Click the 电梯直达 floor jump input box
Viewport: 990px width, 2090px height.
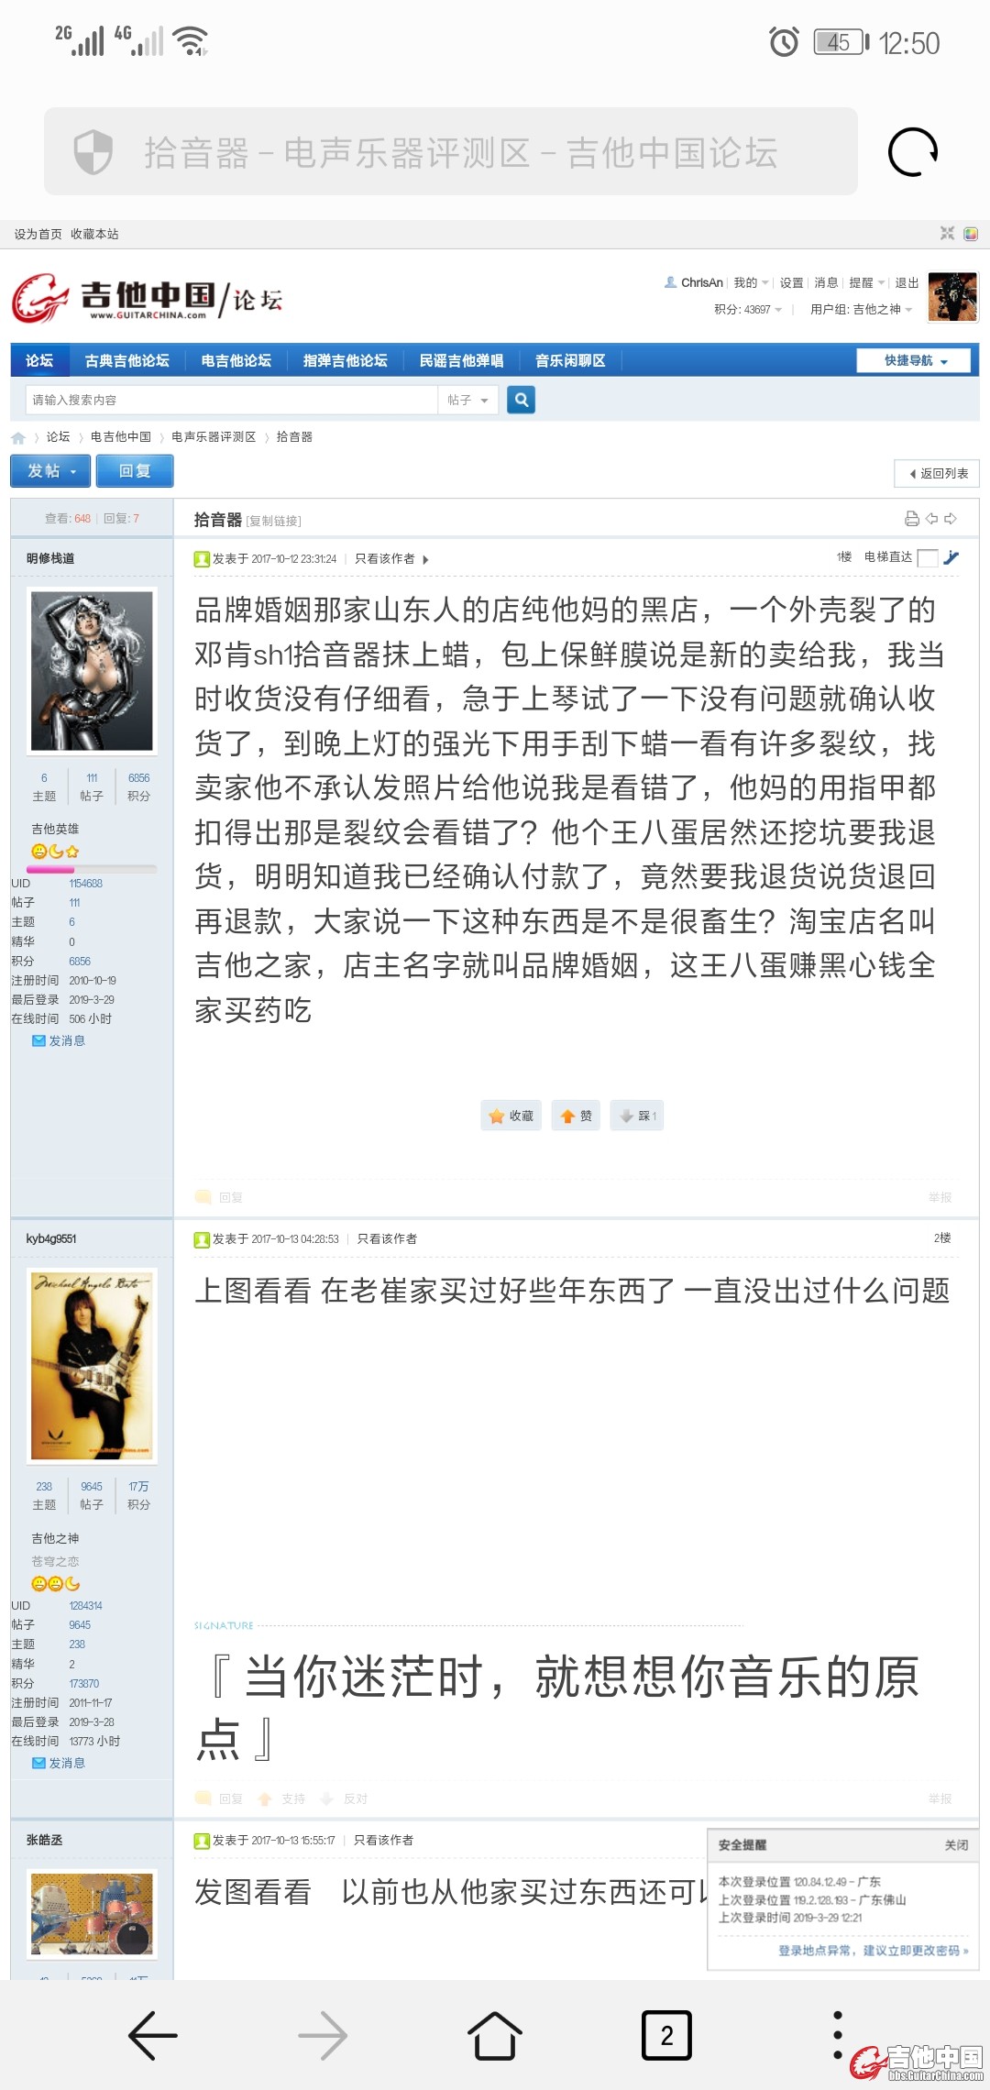point(928,557)
